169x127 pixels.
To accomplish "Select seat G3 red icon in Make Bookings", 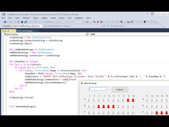I will click(x=99, y=107).
